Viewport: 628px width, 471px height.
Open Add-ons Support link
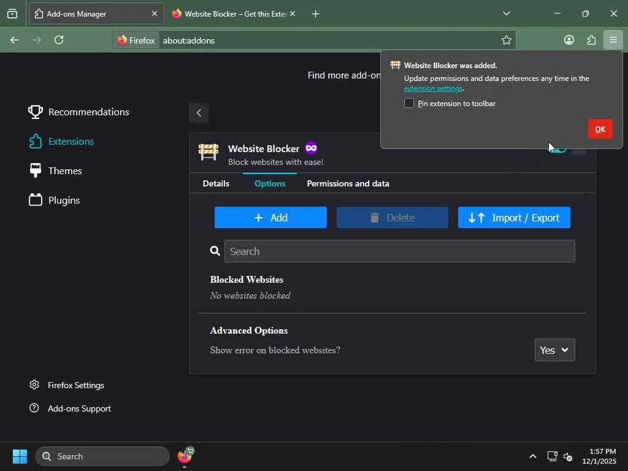tap(70, 408)
